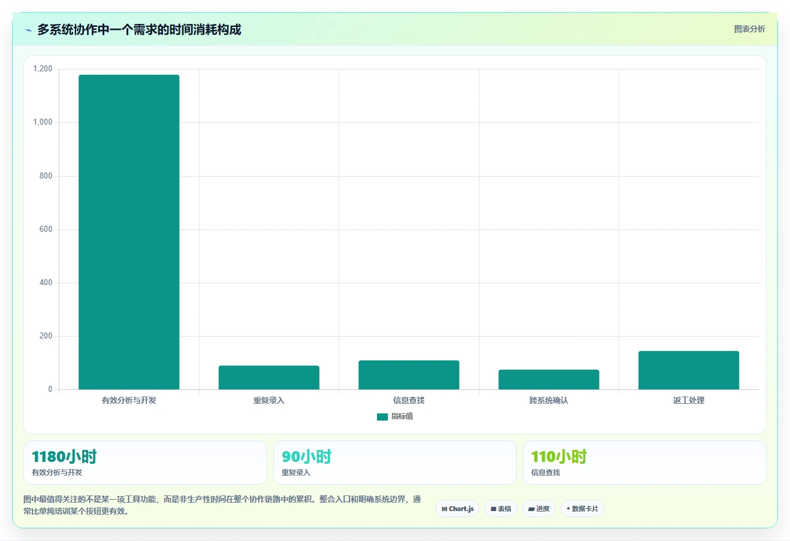
Task: Select the 有效分析与开发 bar in chart
Action: pyautogui.click(x=129, y=232)
